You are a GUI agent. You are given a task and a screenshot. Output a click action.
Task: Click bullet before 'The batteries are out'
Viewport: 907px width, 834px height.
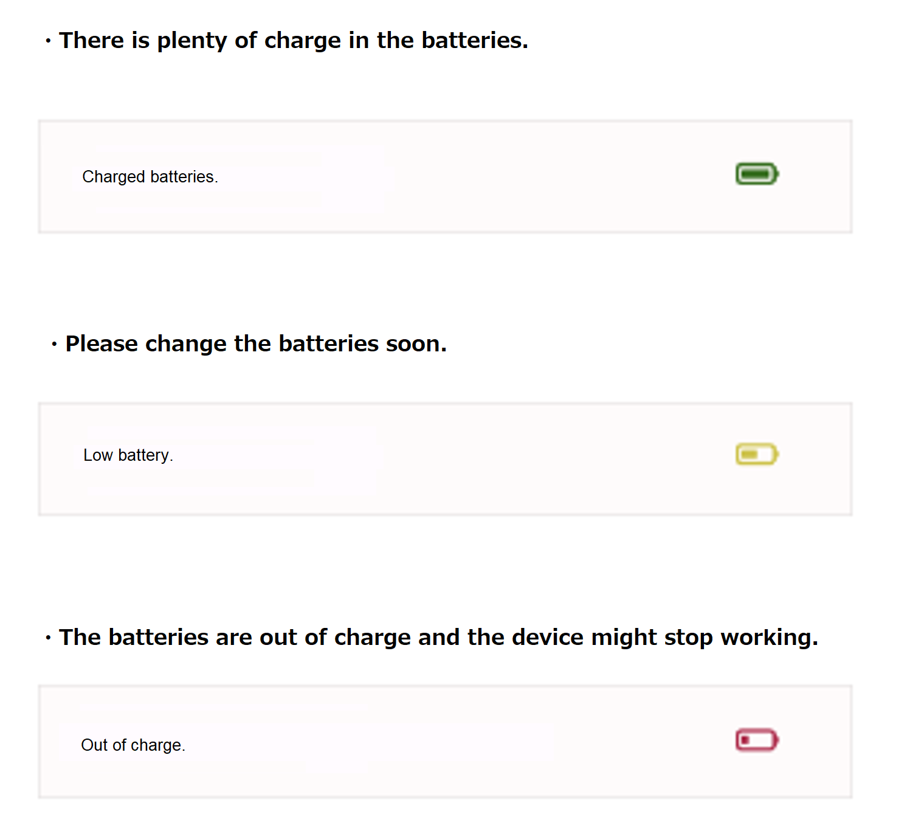point(48,638)
